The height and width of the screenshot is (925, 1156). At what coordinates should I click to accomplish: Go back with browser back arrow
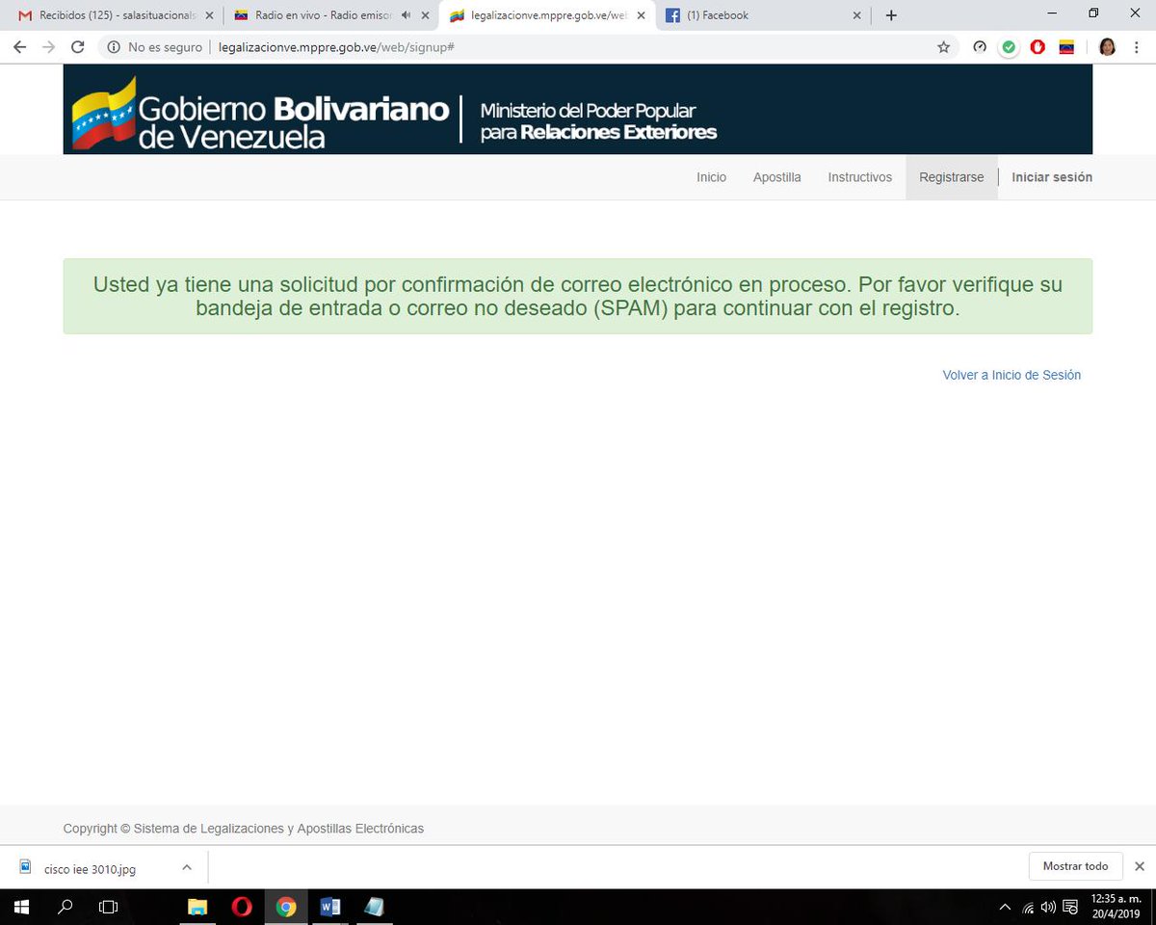[19, 46]
